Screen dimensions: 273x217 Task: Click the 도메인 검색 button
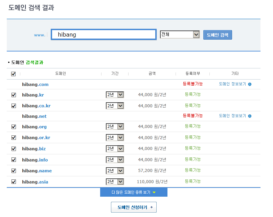[218, 35]
